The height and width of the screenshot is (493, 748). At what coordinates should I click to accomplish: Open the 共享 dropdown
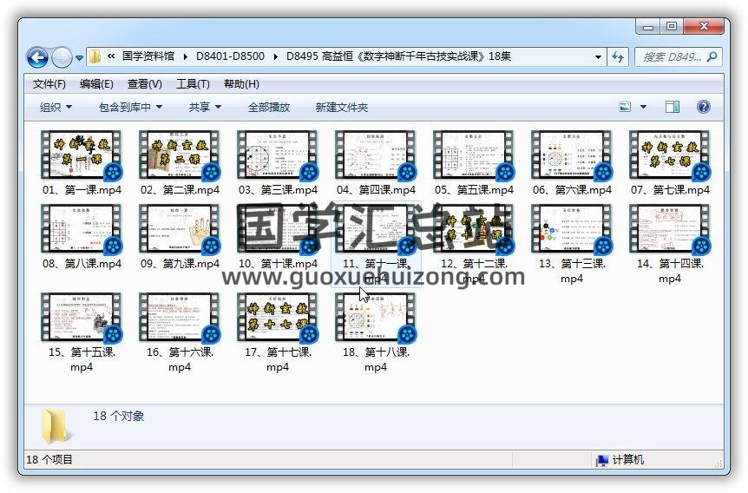tap(205, 107)
